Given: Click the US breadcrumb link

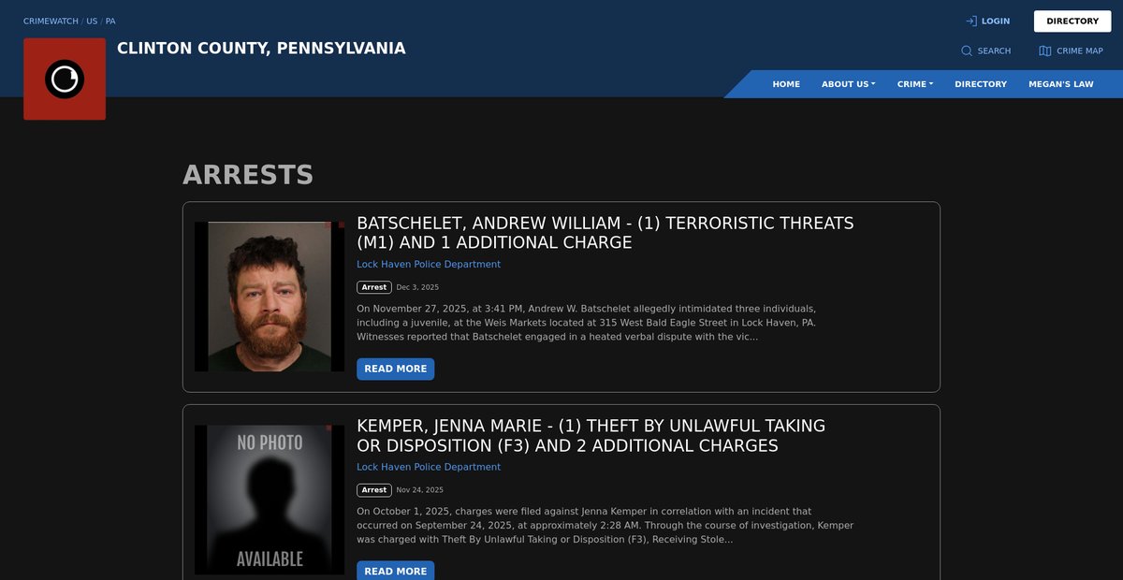Looking at the screenshot, I should [x=92, y=21].
